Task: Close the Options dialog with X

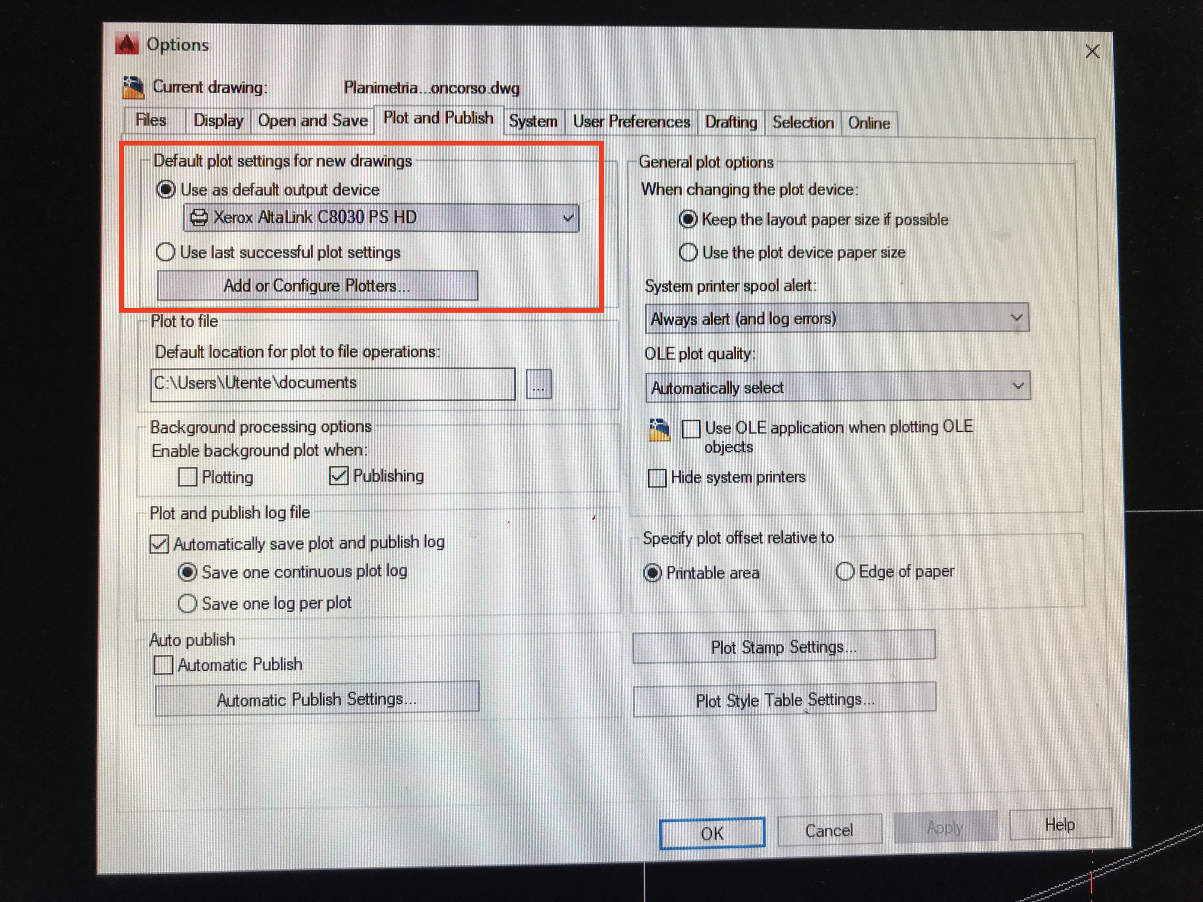Action: (1092, 52)
